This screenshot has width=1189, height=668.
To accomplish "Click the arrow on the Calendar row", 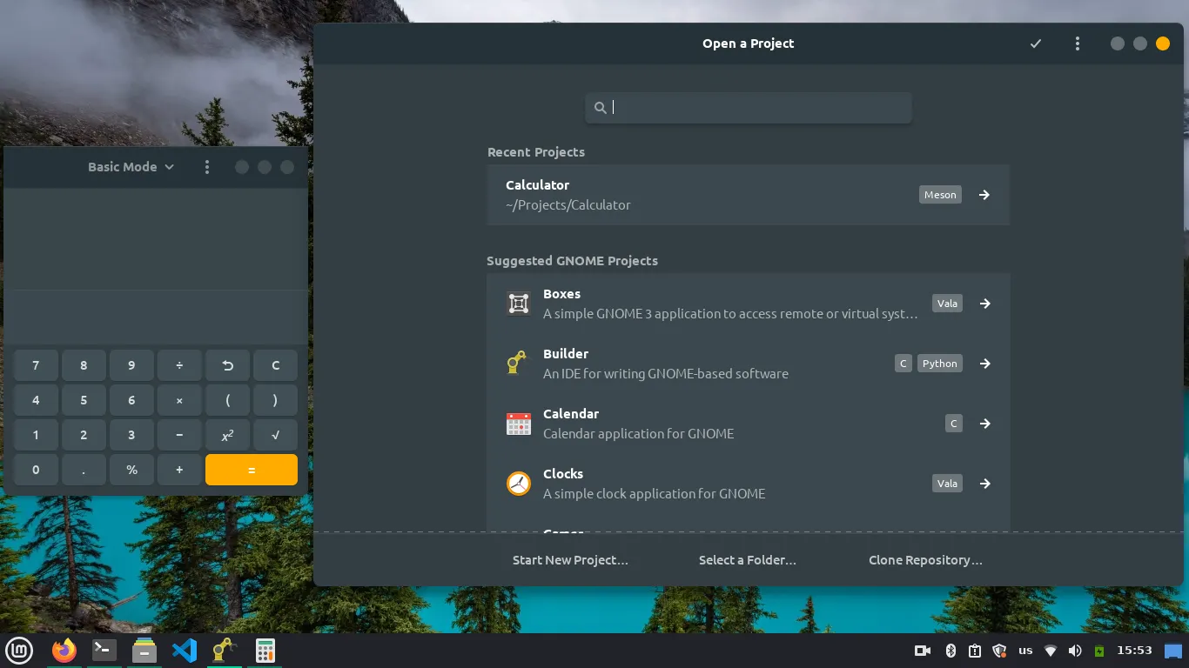I will pyautogui.click(x=985, y=424).
